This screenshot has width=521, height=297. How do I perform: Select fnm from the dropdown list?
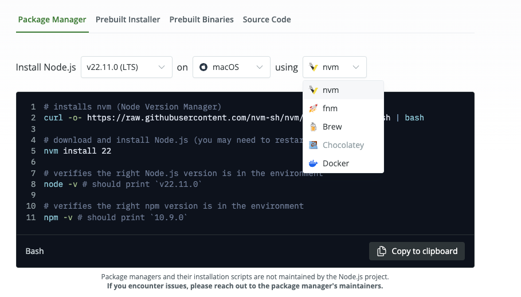343,108
